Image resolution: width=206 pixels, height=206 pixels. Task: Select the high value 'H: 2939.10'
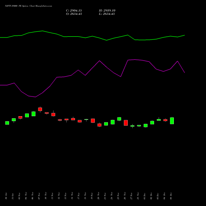coord(107,11)
